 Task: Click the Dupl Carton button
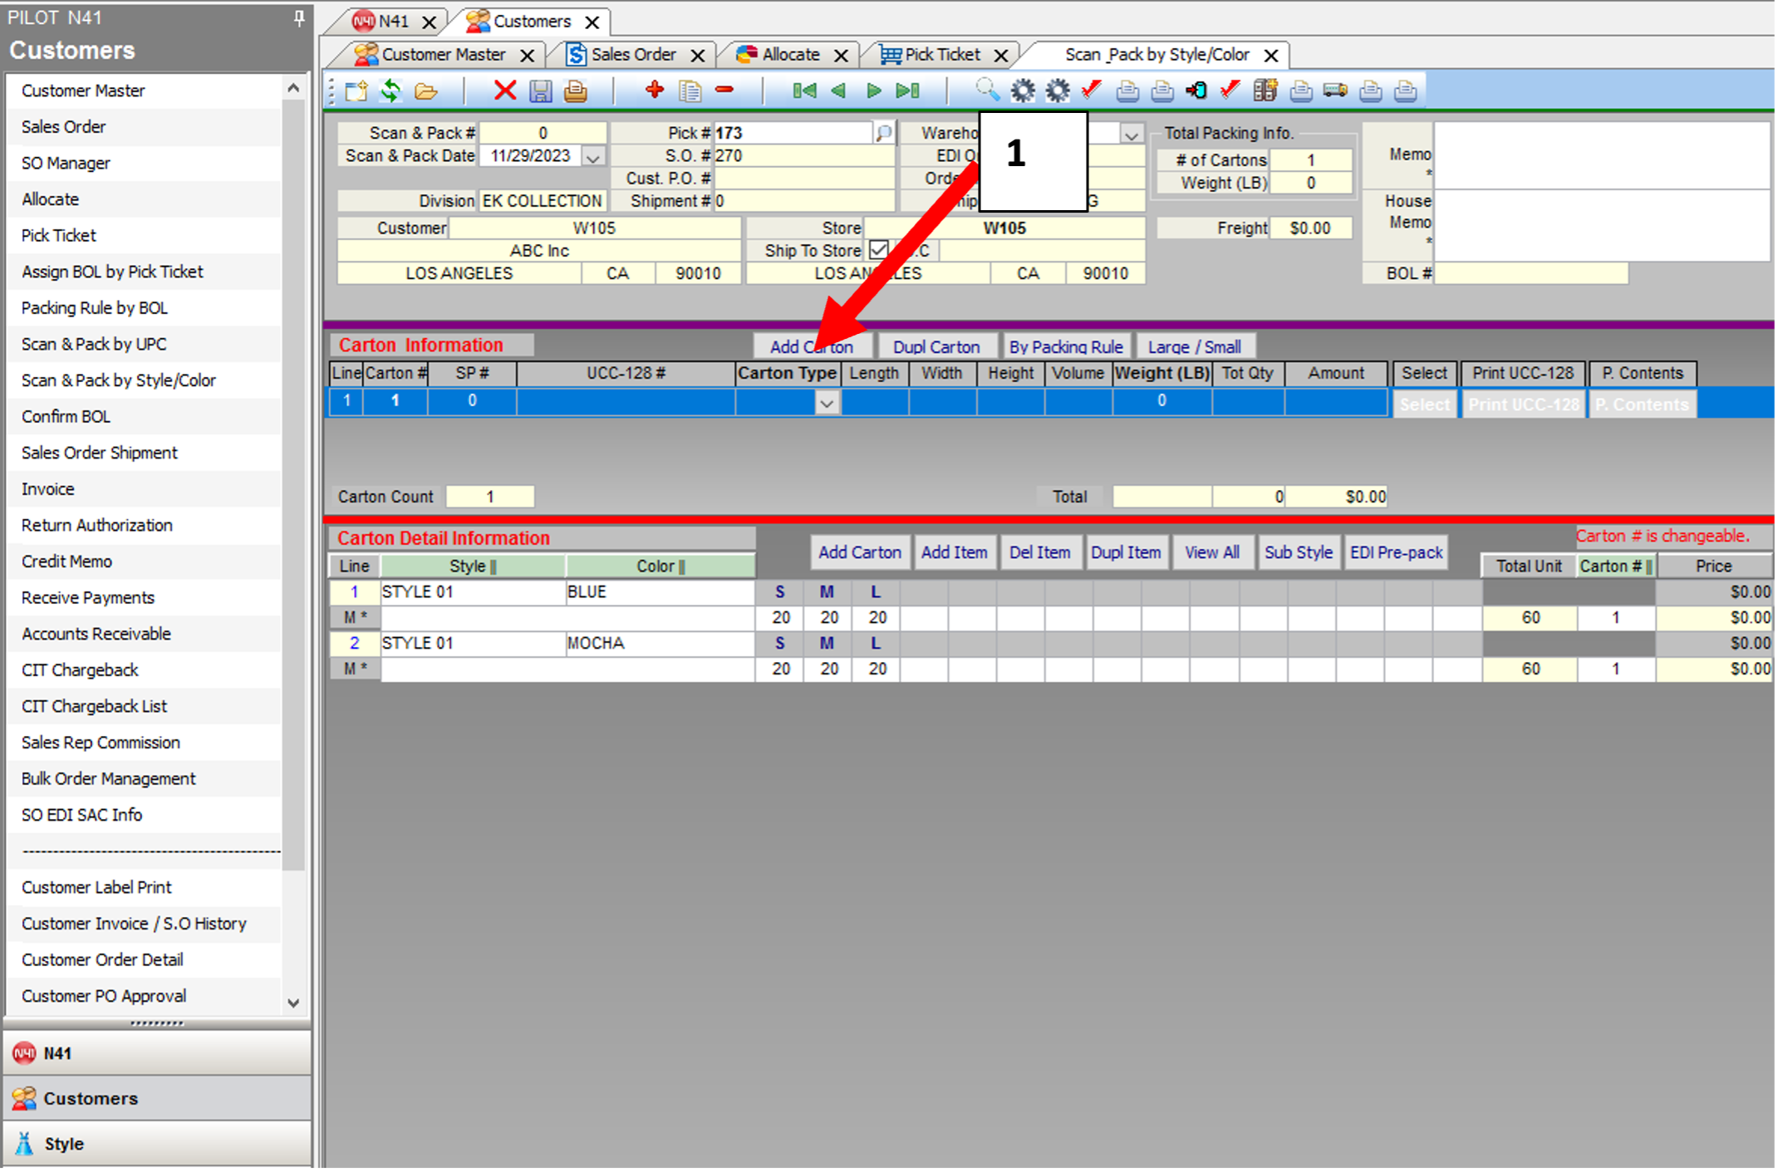click(936, 346)
